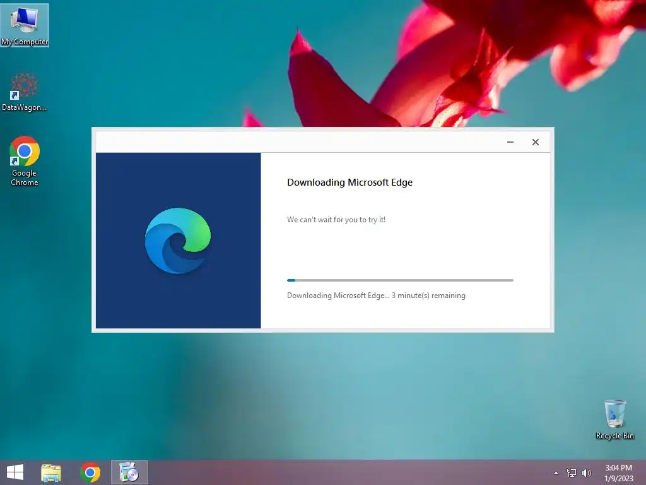Click the Microsoft Edge logo
Viewport: 646px width, 485px height.
pyautogui.click(x=177, y=241)
